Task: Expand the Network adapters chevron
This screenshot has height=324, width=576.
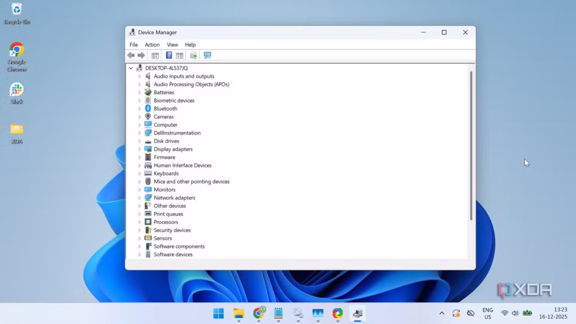Action: 139,197
